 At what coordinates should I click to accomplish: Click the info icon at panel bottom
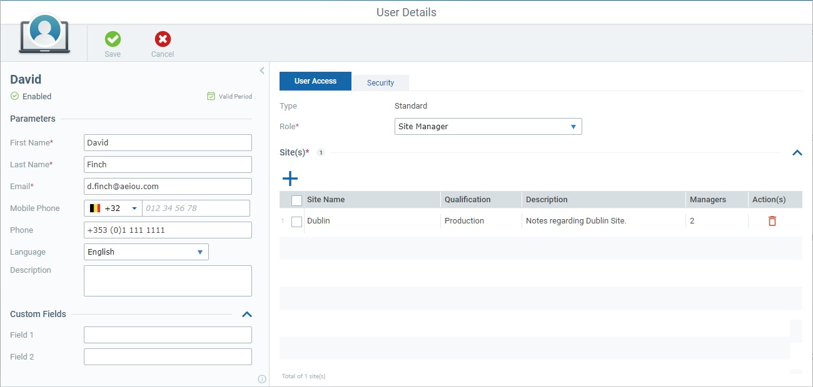pyautogui.click(x=261, y=379)
